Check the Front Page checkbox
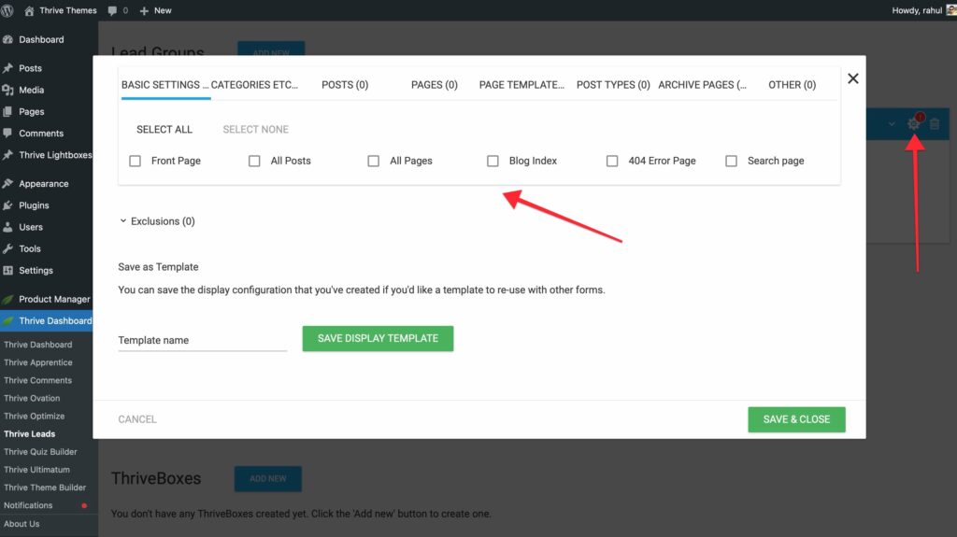The width and height of the screenshot is (957, 537). pos(136,161)
